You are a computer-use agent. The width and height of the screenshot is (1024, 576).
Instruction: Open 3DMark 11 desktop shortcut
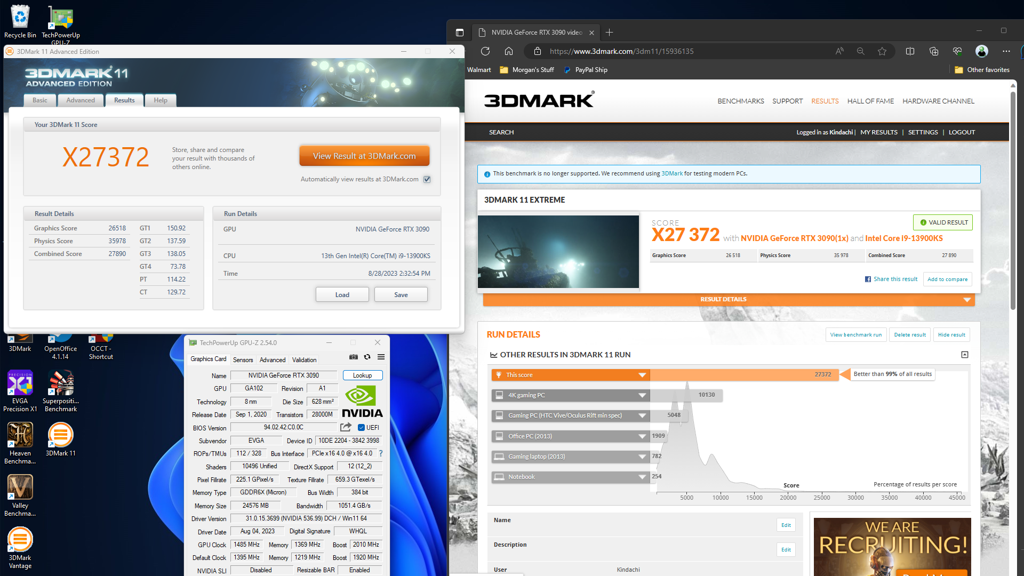[61, 439]
